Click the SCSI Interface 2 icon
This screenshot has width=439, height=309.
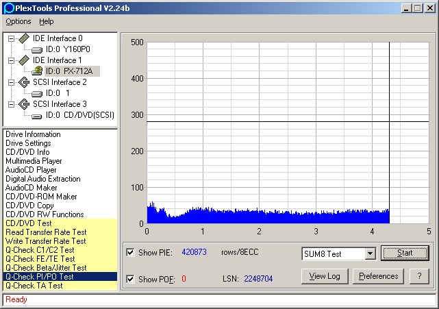pos(24,82)
